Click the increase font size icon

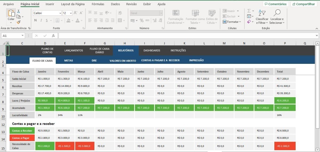pyautogui.click(x=75, y=13)
